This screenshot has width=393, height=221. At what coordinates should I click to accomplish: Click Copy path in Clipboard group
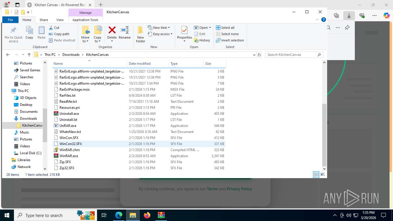(59, 34)
